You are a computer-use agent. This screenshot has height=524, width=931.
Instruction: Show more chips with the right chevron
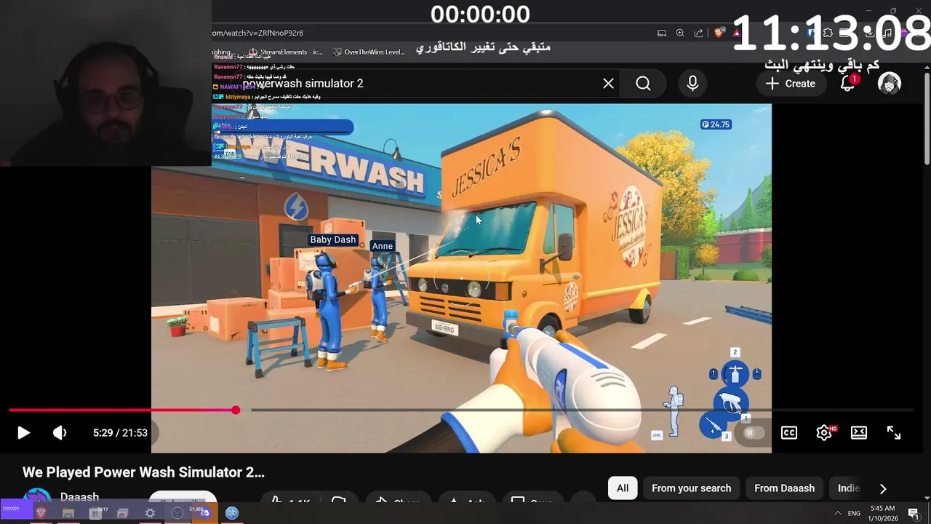point(883,488)
